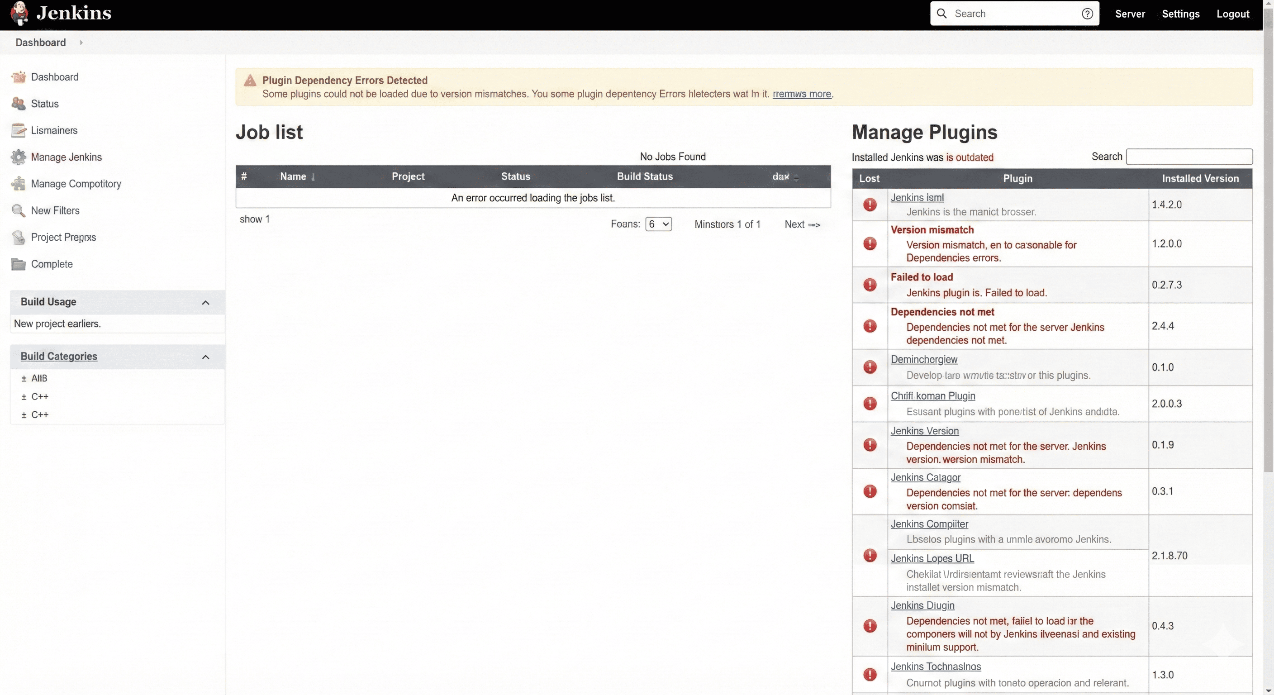The image size is (1274, 695).
Task: Open the Foans page size dropdown
Action: point(658,224)
